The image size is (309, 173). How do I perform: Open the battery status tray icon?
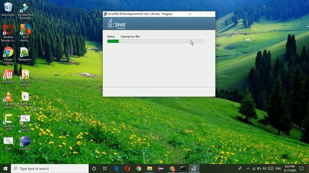(259, 169)
